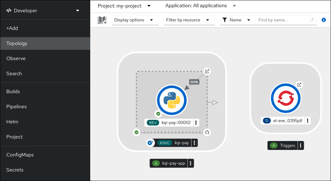Go to Pipelines in the sidebar
This screenshot has width=331, height=181.
pos(16,107)
